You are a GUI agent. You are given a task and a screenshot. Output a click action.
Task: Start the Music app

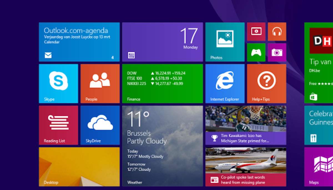pos(277,31)
